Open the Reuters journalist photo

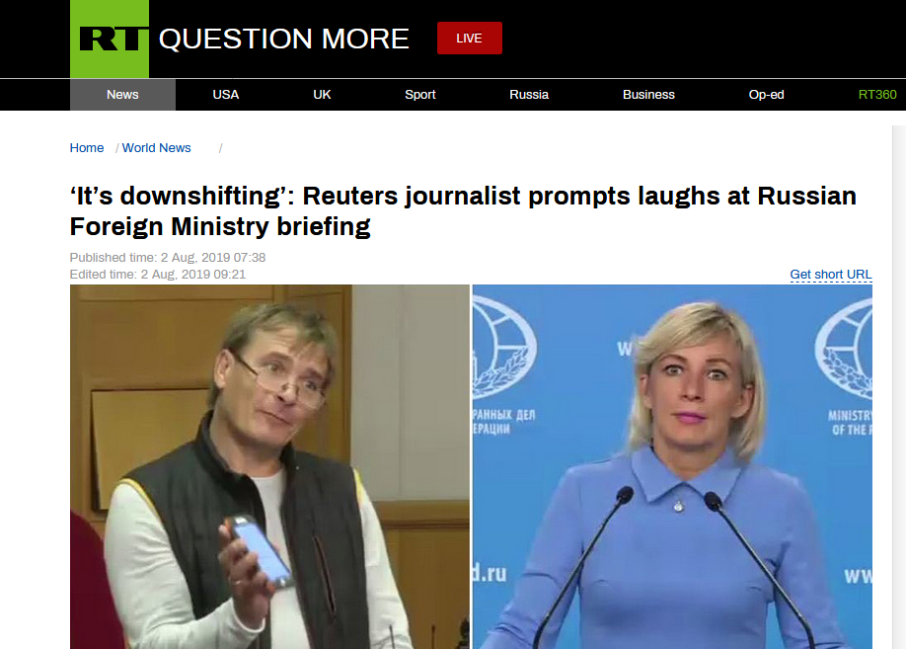click(x=269, y=467)
